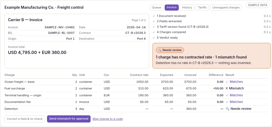Screen dimensions: 272x127
Task: Click Matches label in Ocean freight row
Action: pos(236,82)
